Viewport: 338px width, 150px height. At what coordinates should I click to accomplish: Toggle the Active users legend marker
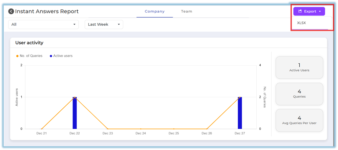pyautogui.click(x=51, y=56)
